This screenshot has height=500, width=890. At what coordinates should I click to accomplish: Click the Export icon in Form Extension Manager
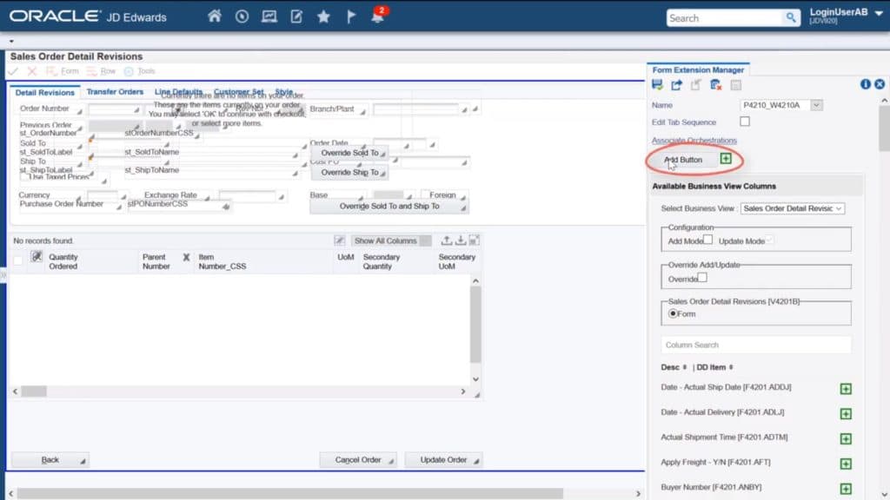coord(675,84)
